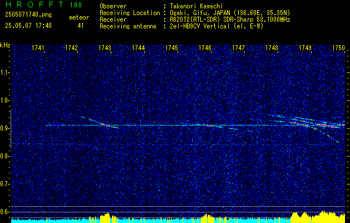This screenshot has width=350, height=223.
Task: Select the R820T2(RTL-SDR) SDR-Sharp 53.1000MHz text
Action: point(230,20)
